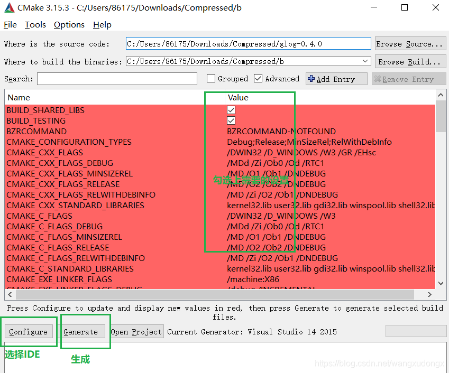Click the /DWIN32 /D_WINDOWS /W3 /GR /EHsc value
Viewport: 449px width, 373px height.
pos(301,153)
